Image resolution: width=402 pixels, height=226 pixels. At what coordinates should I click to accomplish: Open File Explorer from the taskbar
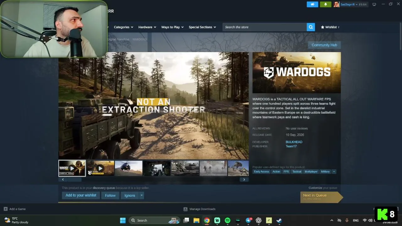coord(196,220)
